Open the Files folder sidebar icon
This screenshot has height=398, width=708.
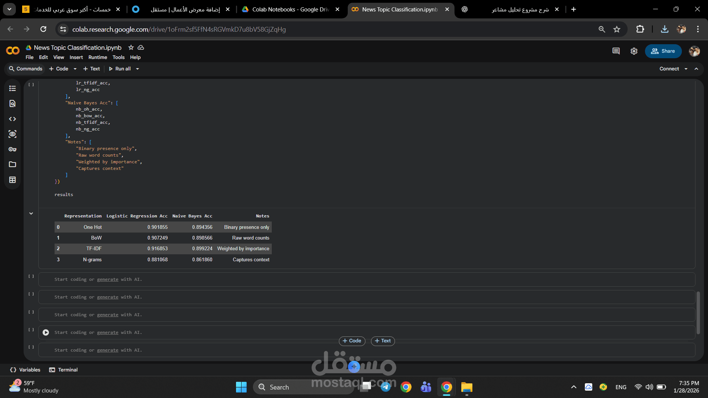(x=13, y=164)
